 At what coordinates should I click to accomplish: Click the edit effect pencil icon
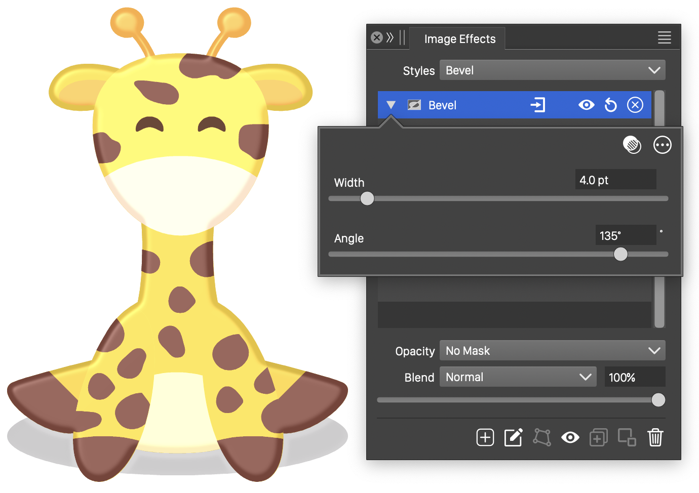(x=513, y=437)
